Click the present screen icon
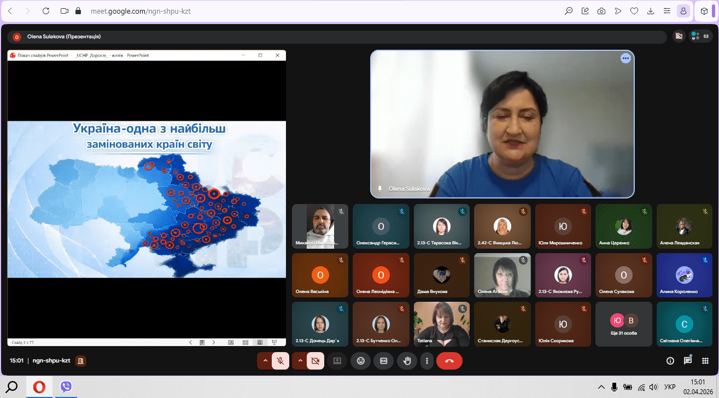The image size is (719, 398). tap(337, 361)
